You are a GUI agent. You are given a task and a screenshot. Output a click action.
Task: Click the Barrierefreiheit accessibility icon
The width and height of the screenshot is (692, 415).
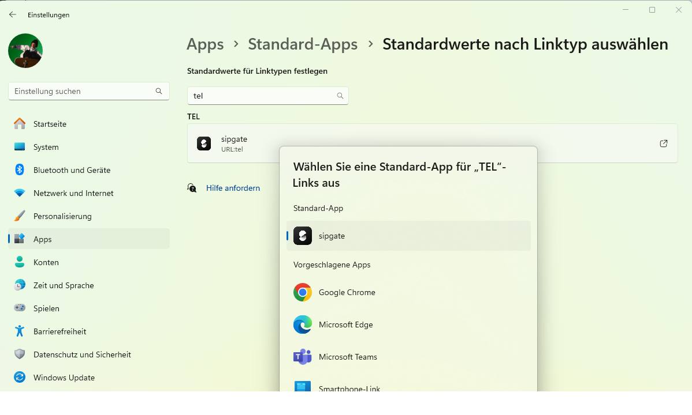pos(20,331)
